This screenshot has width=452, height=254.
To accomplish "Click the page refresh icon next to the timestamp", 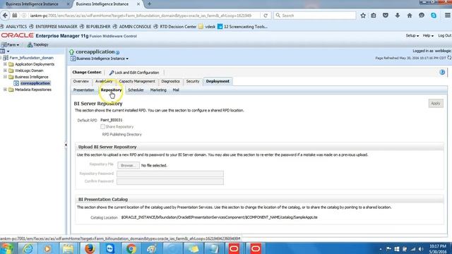I will [x=449, y=58].
